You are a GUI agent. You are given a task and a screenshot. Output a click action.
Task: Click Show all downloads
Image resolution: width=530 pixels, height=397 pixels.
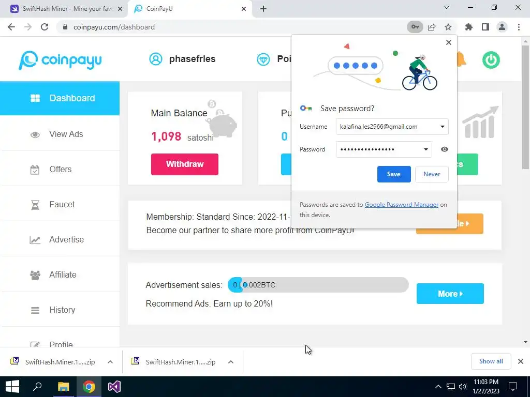click(x=491, y=361)
